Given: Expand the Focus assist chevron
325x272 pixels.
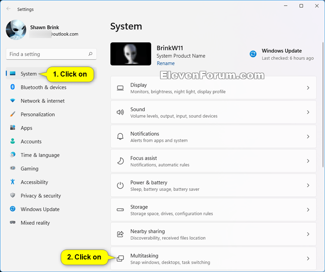Looking at the screenshot, I should pyautogui.click(x=308, y=161).
